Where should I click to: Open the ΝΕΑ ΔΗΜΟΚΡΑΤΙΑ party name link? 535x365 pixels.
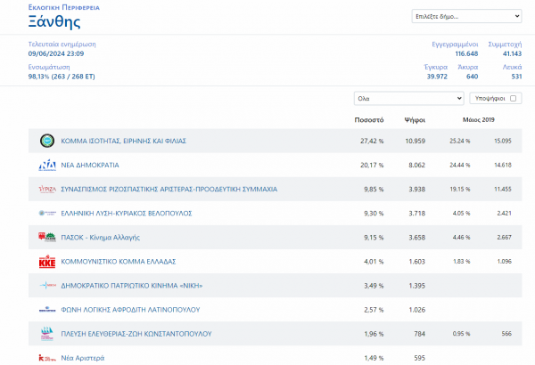[90, 165]
